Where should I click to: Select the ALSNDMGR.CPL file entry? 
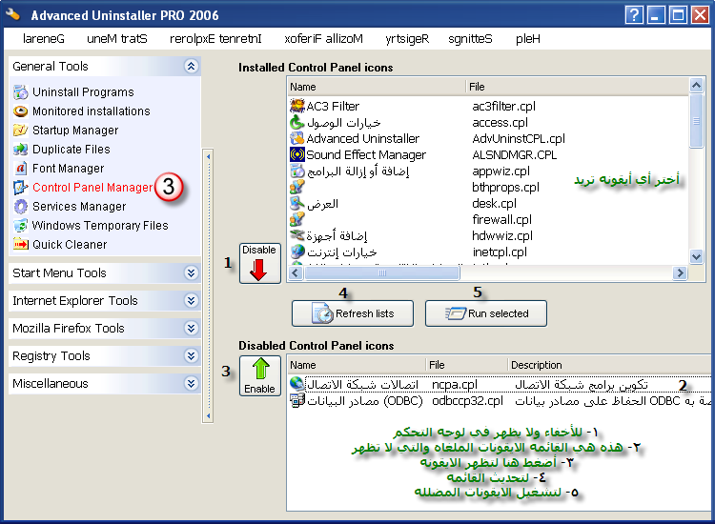pyautogui.click(x=515, y=155)
